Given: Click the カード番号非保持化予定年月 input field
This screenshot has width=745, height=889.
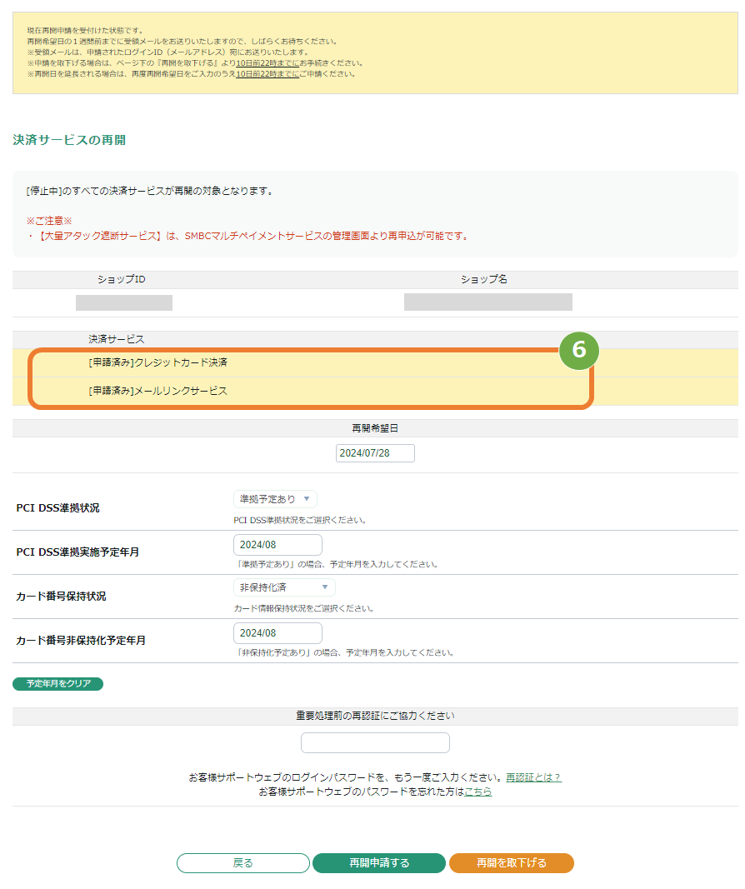Looking at the screenshot, I should (277, 632).
